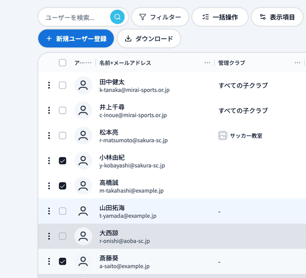Screen dimensions: 306x278
Task: Open the 一括操作 bulk actions button
Action: (220, 17)
